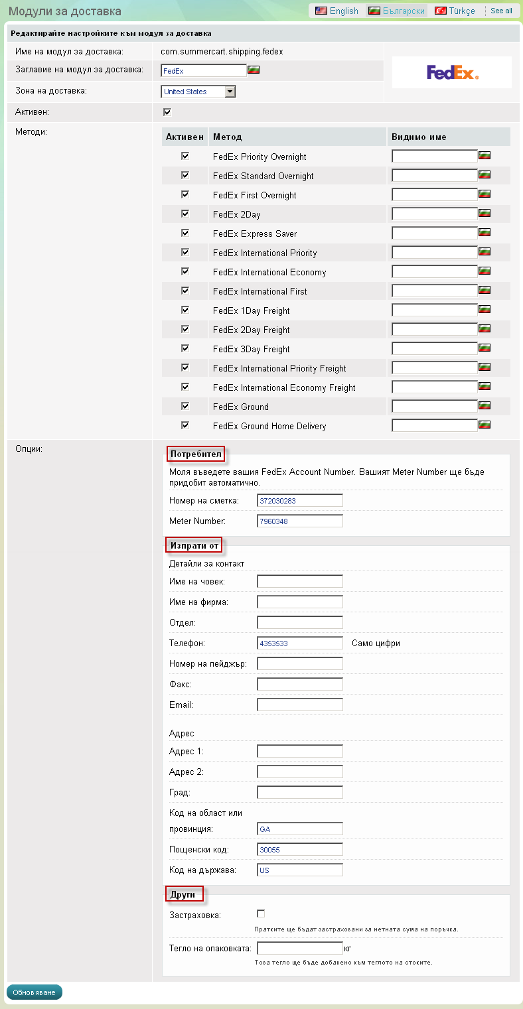Uncheck the module's Активен checkbox

167,112
